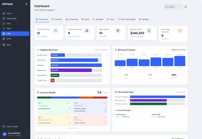The height and width of the screenshot is (139, 202).
Task: Click the Discovery $153,500 pipeline bar
Action: (x=74, y=60)
